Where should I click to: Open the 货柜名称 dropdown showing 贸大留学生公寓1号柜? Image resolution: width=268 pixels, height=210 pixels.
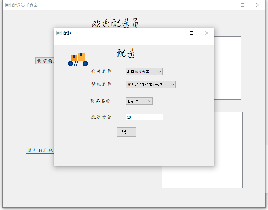(151, 84)
